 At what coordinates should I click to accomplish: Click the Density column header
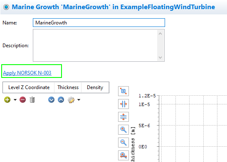pyautogui.click(x=95, y=87)
